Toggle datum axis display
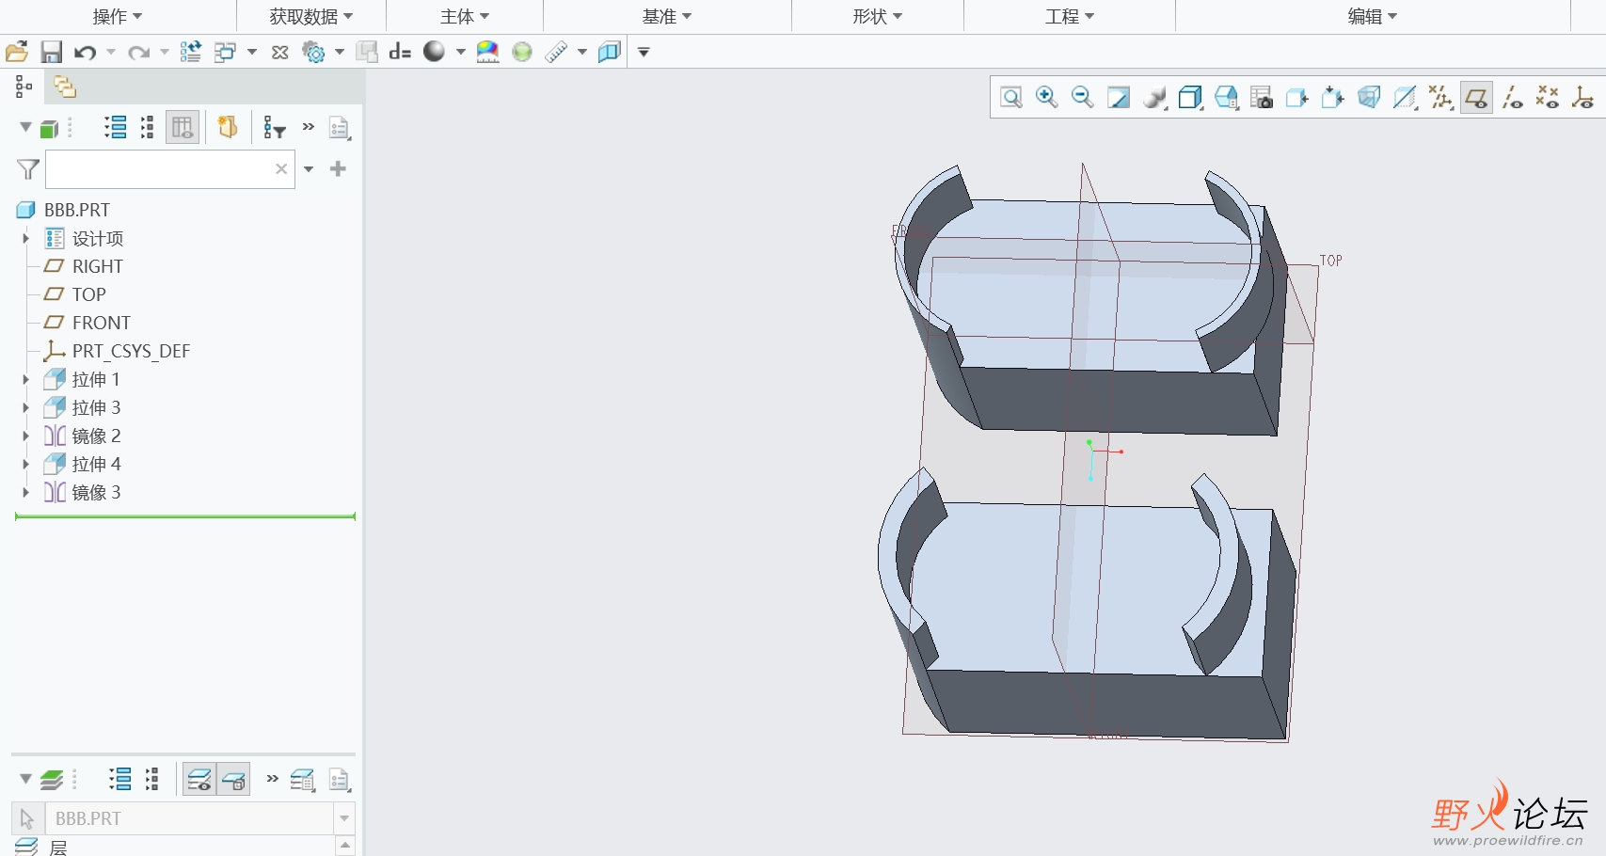 pyautogui.click(x=1512, y=97)
